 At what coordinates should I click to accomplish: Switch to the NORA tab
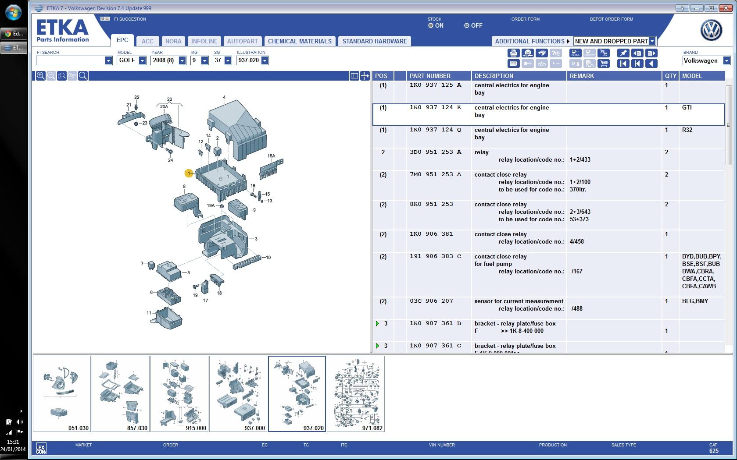(x=173, y=41)
